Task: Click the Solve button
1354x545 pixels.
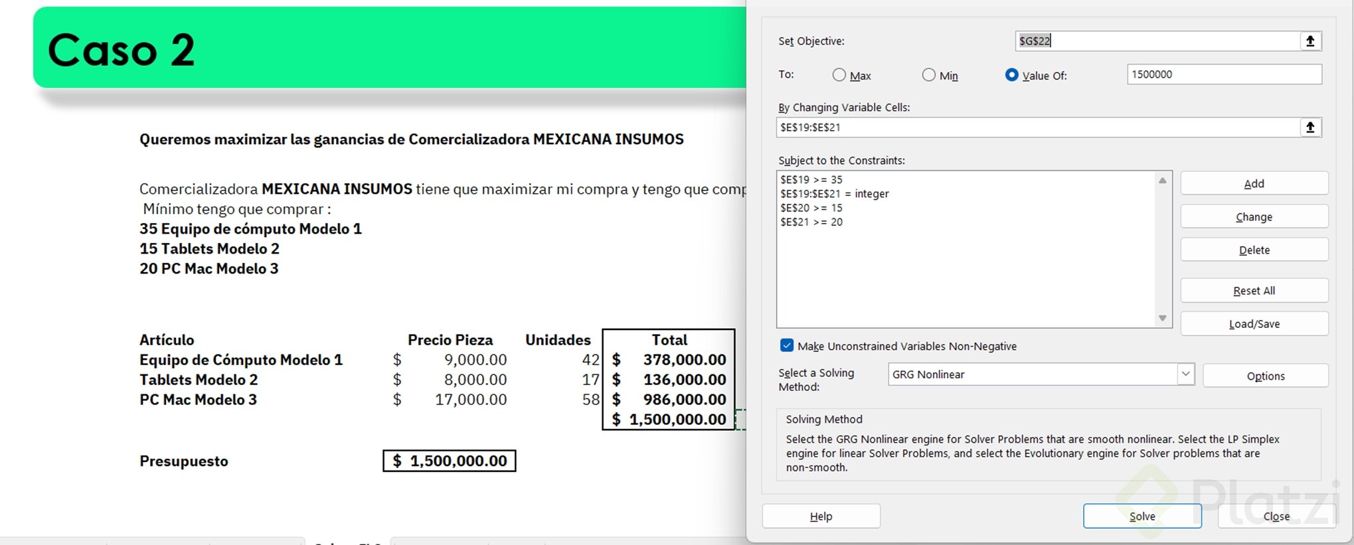Action: coord(1142,516)
